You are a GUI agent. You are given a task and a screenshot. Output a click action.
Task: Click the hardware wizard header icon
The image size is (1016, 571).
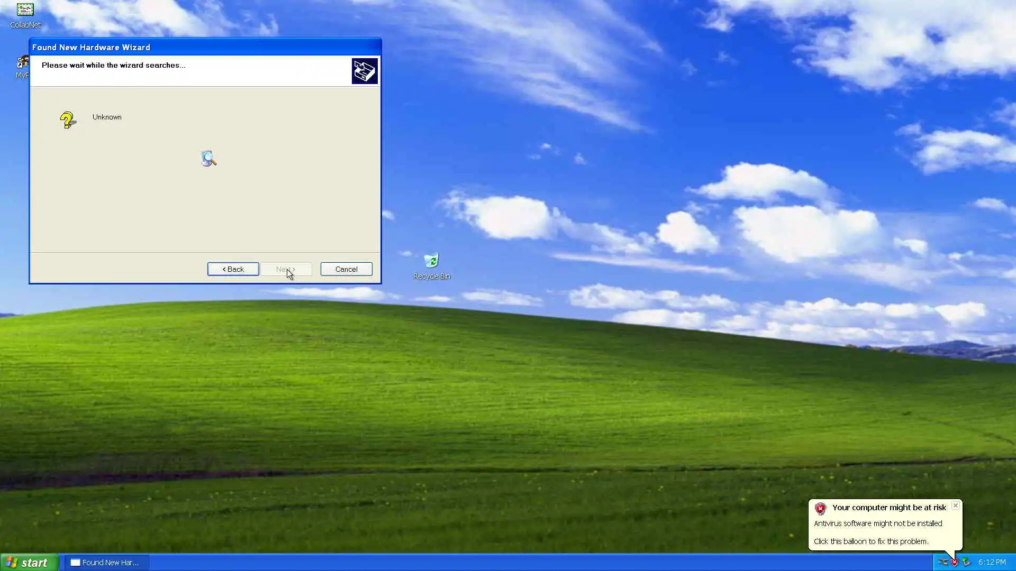(365, 71)
